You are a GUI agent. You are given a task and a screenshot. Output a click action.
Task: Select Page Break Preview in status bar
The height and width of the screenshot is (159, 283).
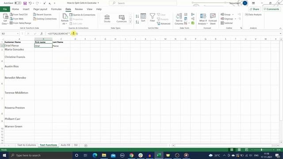pos(246,150)
